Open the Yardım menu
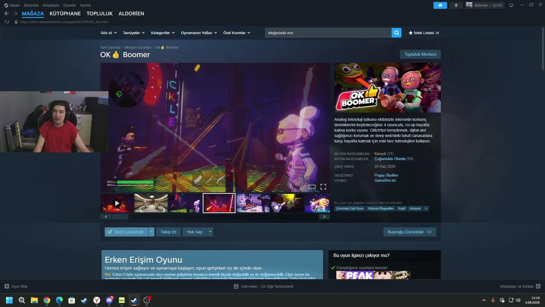The image size is (545, 307). coord(85,5)
